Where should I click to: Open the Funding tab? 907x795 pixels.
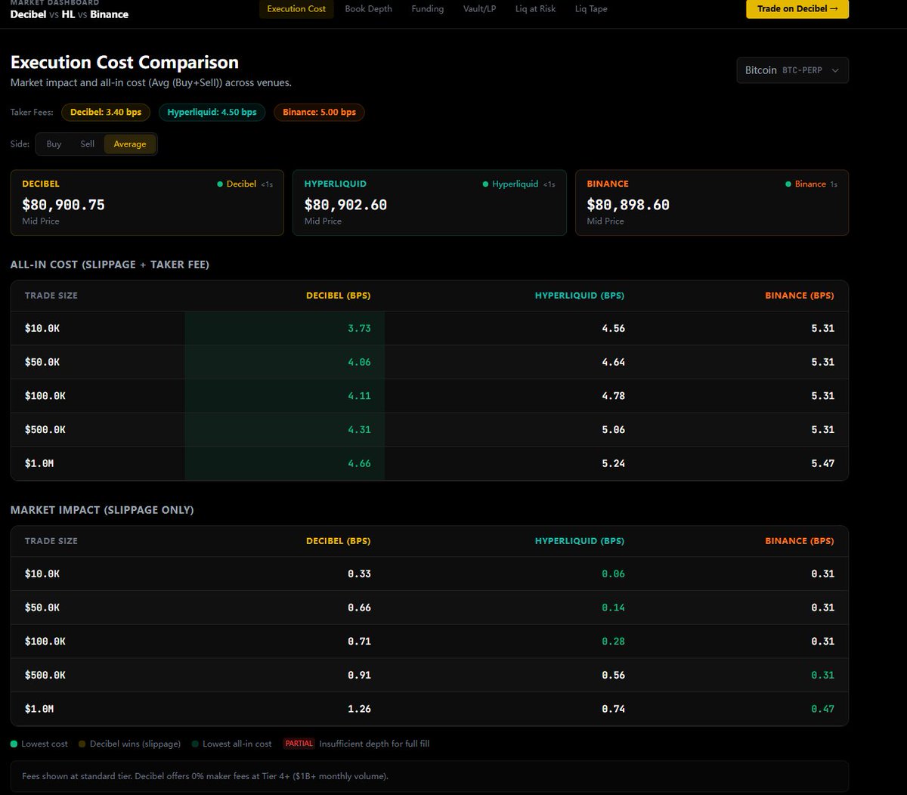[x=428, y=9]
